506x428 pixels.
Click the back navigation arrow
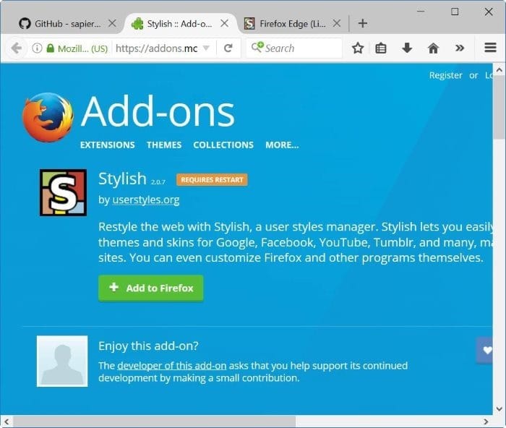click(16, 48)
